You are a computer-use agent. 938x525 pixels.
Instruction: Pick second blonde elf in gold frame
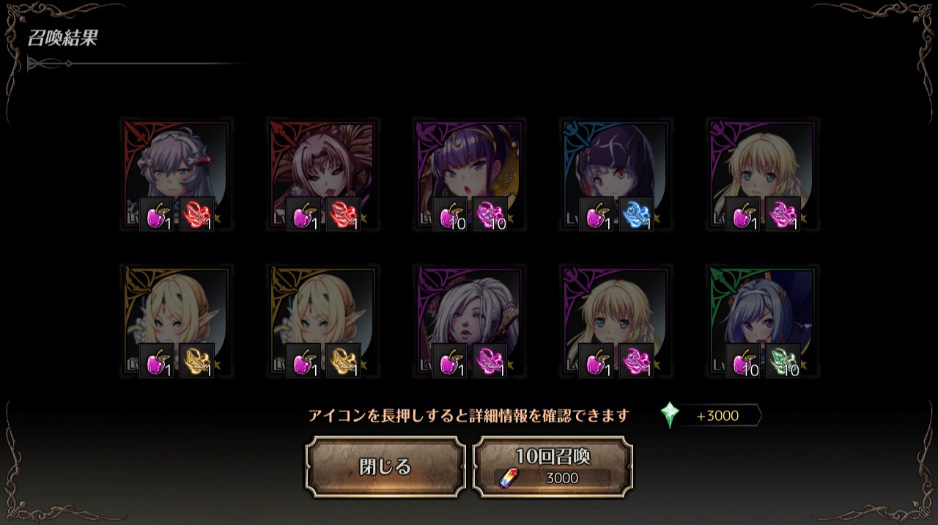coord(322,321)
